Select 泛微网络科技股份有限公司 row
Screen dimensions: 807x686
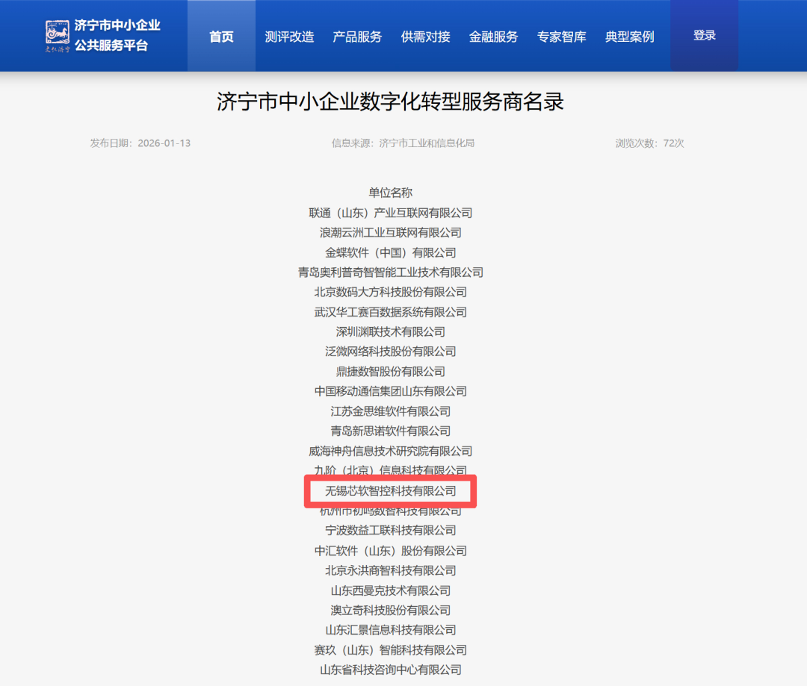(x=390, y=352)
